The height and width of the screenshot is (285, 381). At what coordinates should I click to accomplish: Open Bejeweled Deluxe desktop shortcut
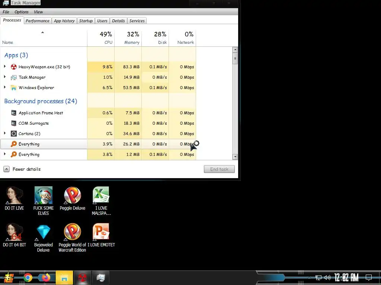tap(43, 238)
